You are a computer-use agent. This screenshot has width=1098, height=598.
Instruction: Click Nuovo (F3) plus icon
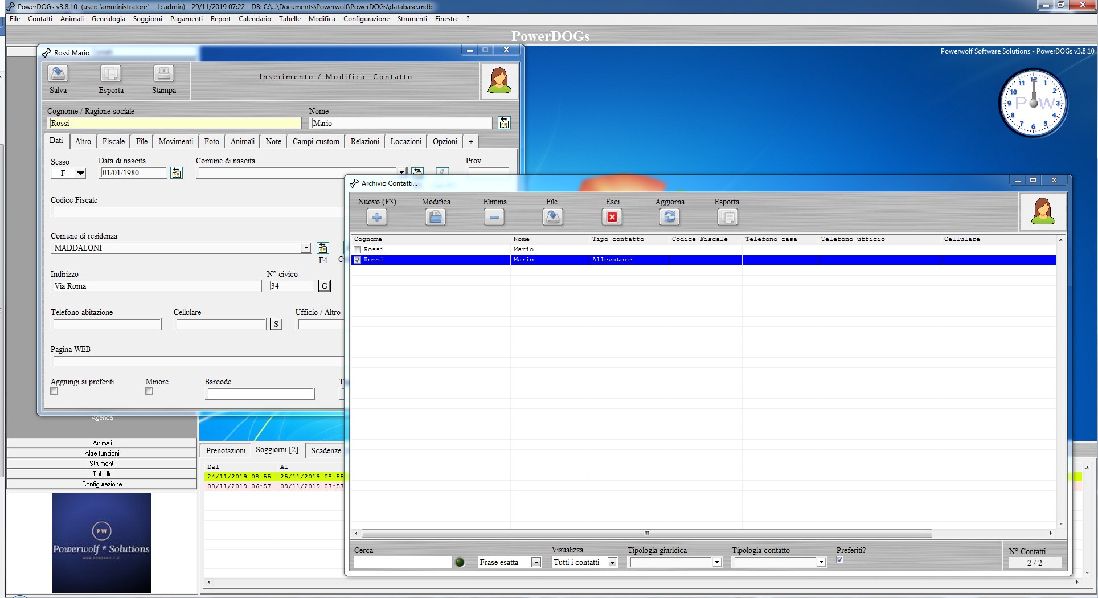pyautogui.click(x=376, y=217)
